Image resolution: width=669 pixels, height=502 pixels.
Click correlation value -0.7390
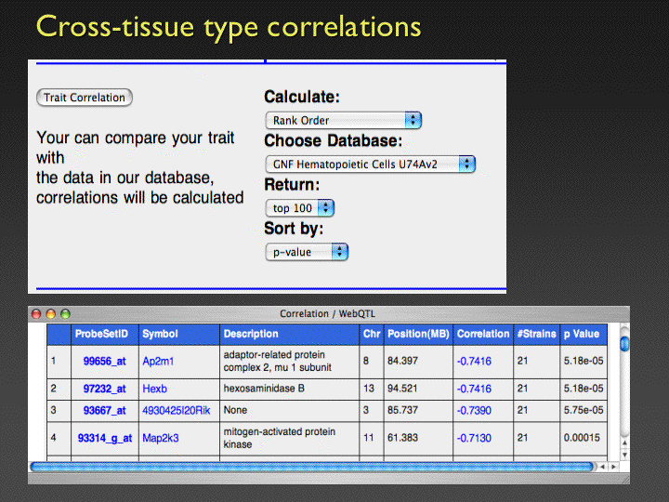474,410
